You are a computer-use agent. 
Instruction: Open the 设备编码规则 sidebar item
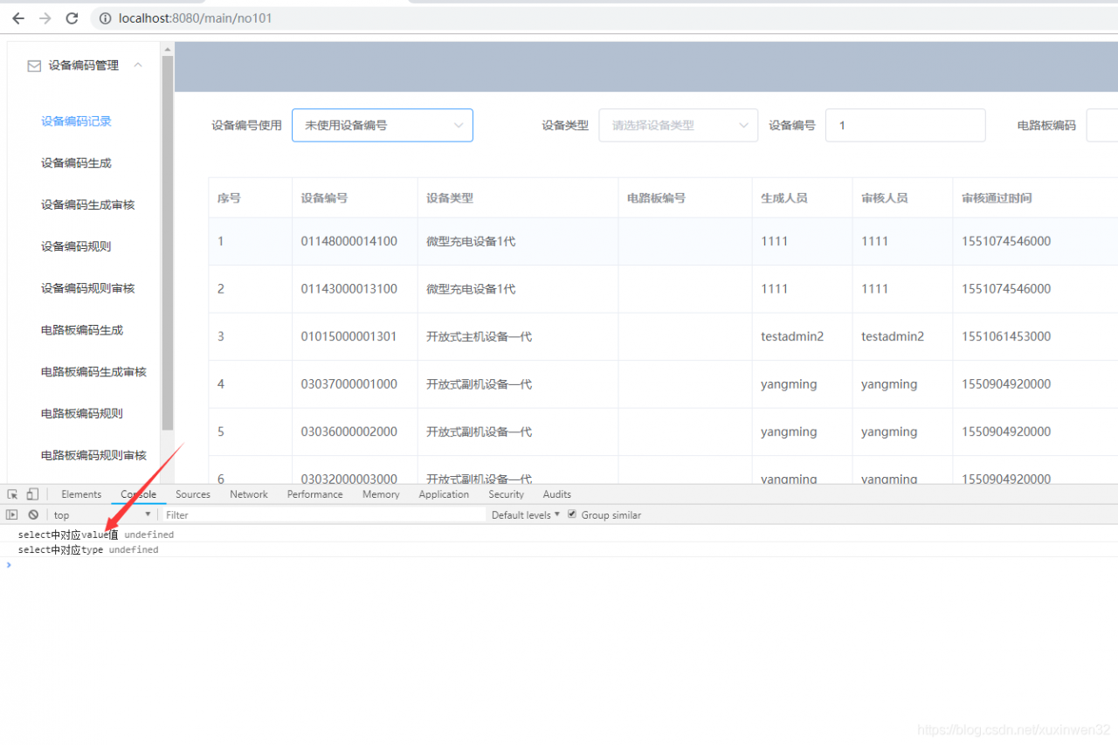[x=77, y=246]
